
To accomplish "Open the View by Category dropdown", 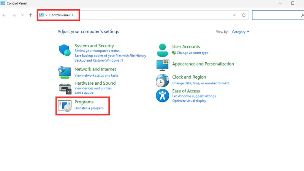I will 241,32.
